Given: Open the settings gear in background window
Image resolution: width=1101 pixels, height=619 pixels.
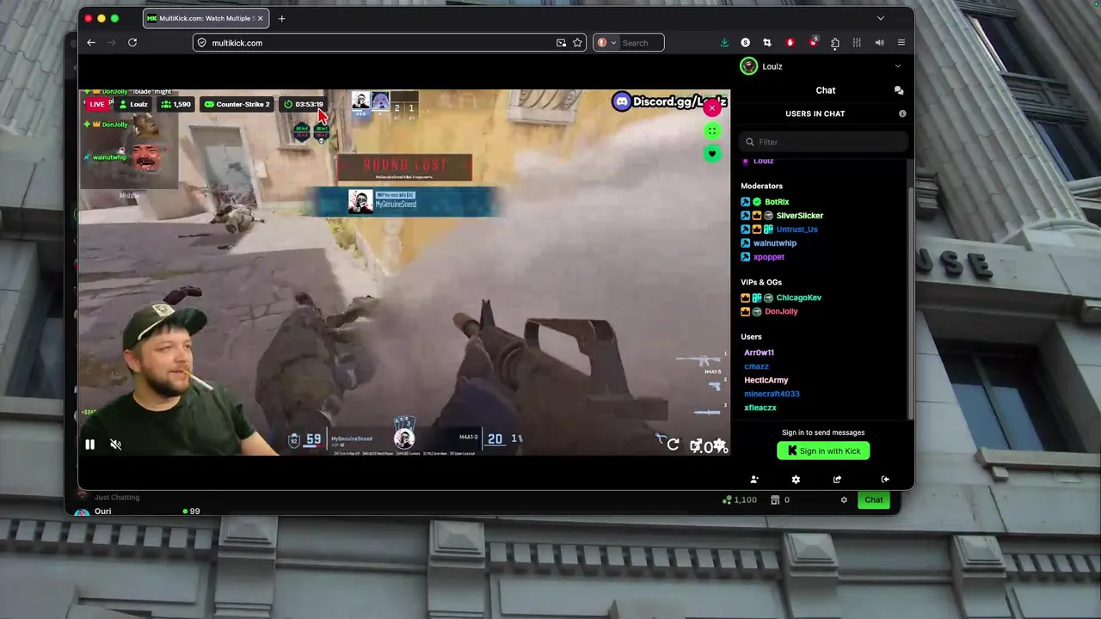Looking at the screenshot, I should point(844,499).
